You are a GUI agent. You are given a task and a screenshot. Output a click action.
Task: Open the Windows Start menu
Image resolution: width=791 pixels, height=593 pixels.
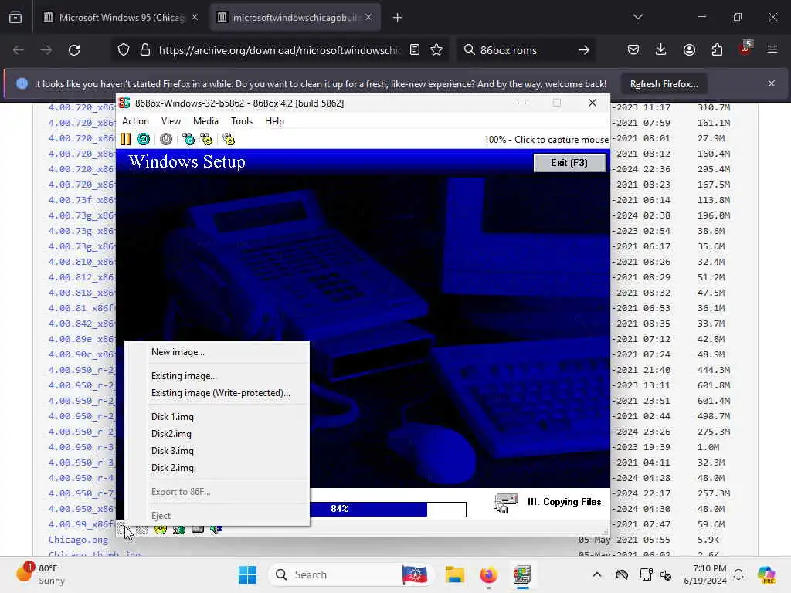pos(248,574)
